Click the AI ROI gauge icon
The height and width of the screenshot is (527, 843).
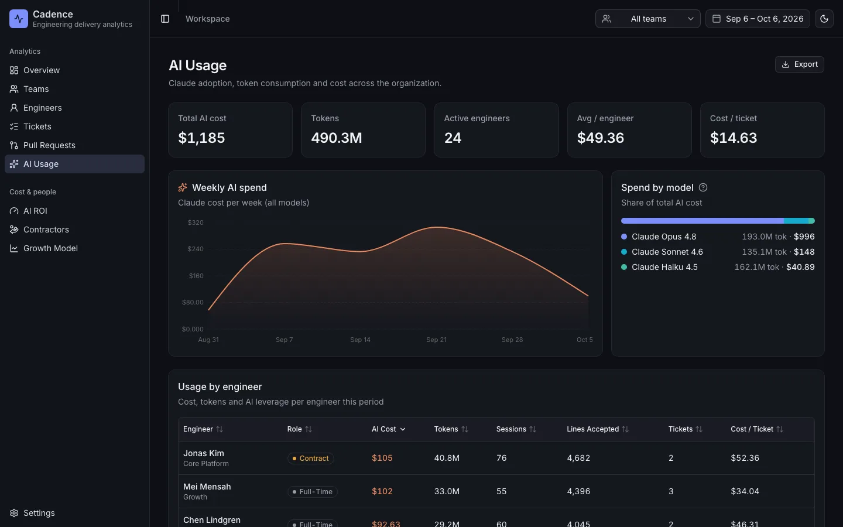[14, 211]
